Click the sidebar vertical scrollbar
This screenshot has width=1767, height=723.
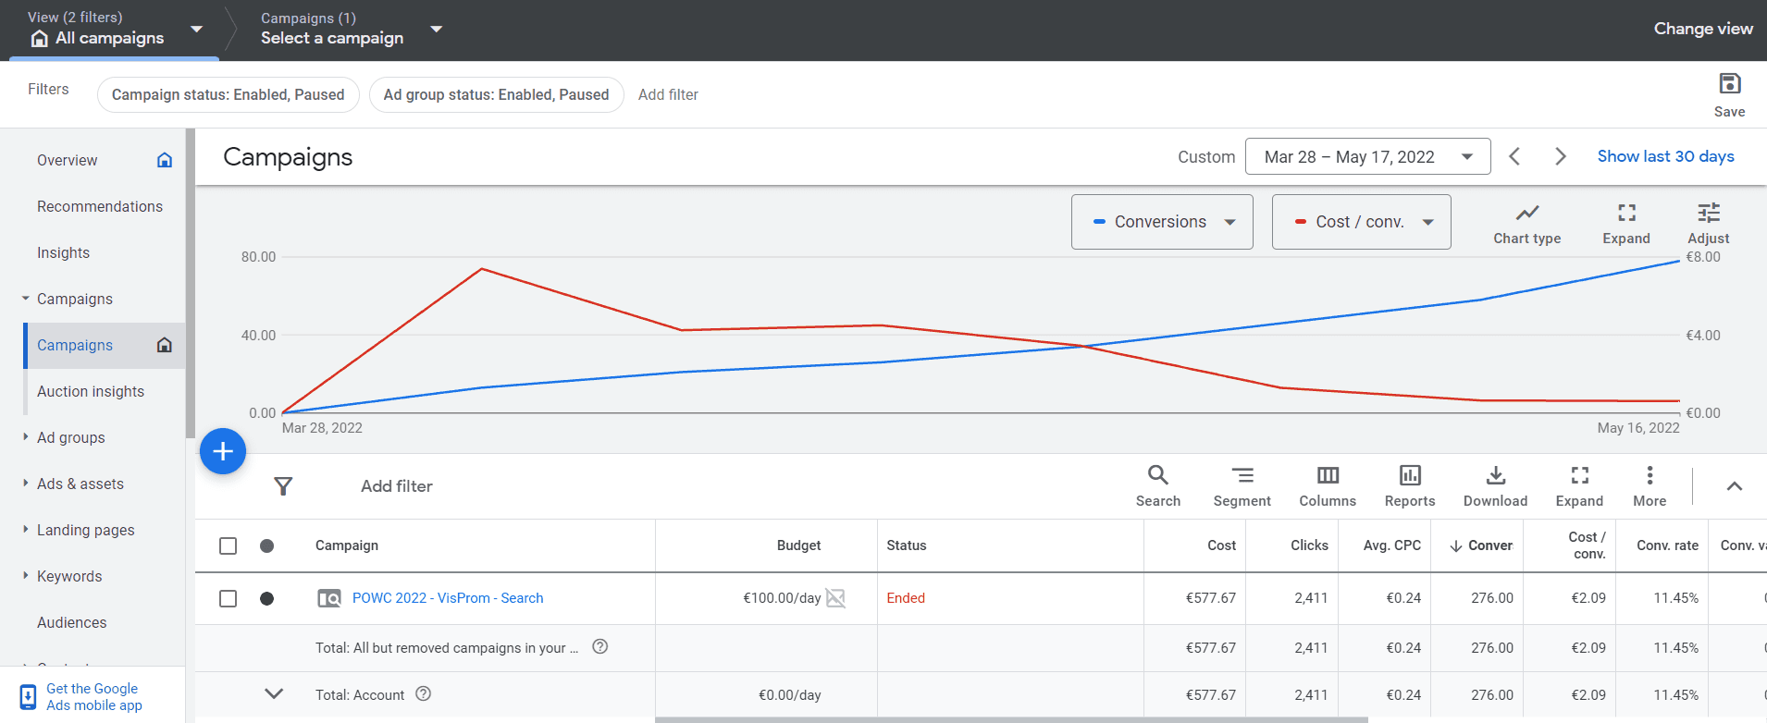point(190,283)
